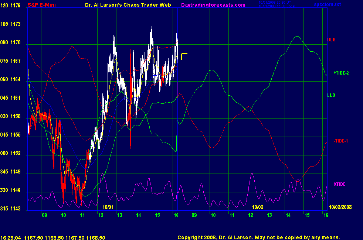This screenshot has width=363, height=240.
Task: Click the 10/02/2008 date label
Action: coord(340,207)
